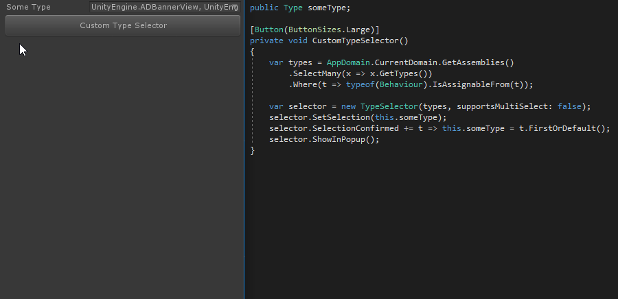Screen dimensions: 618x299
Task: Click the [Button(ButtonSizes.Large)] attribute line
Action: point(314,30)
